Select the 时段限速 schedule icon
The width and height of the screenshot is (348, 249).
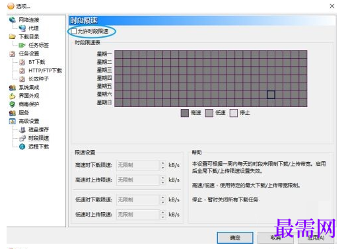22,138
